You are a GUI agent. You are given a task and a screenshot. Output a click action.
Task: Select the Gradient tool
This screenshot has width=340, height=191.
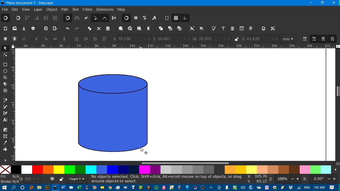click(5, 130)
